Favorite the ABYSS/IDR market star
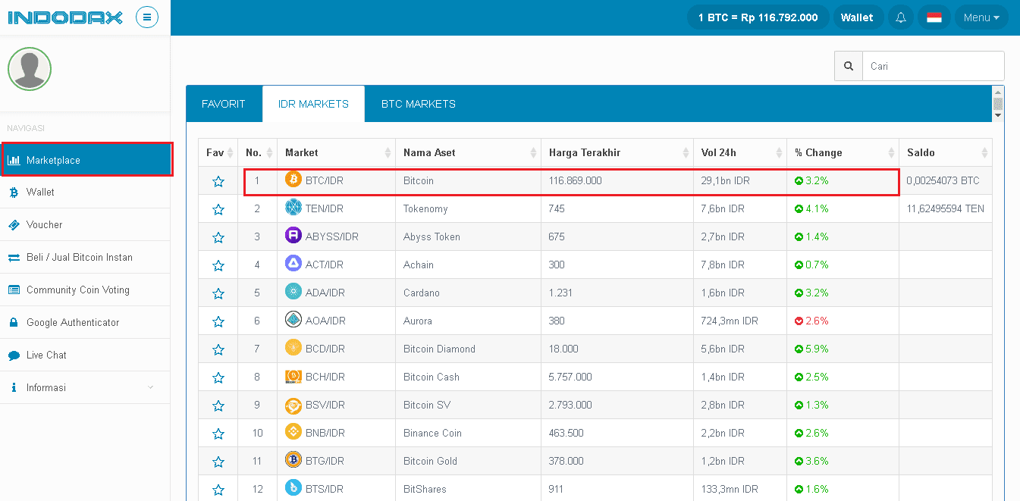Viewport: 1020px width, 501px height. (x=218, y=237)
